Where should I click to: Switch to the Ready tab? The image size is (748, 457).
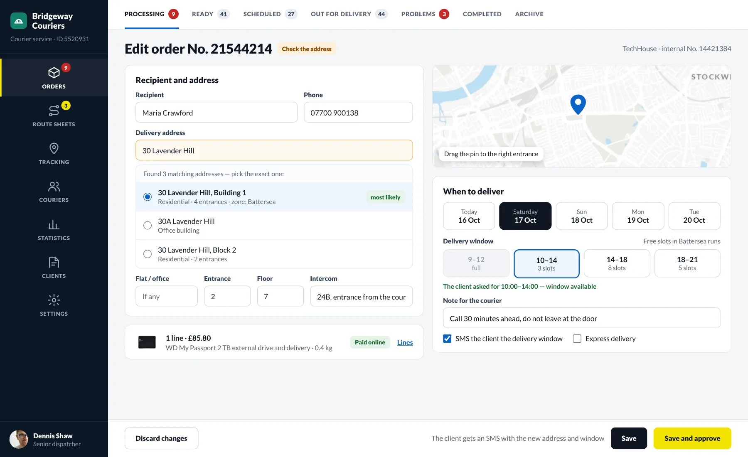(x=211, y=14)
